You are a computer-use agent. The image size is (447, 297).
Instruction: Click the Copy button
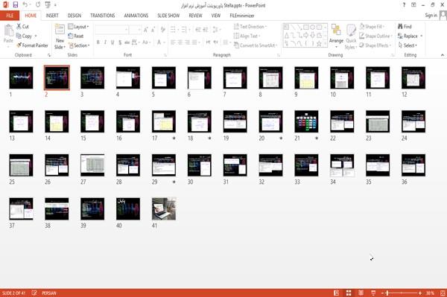pyautogui.click(x=25, y=36)
